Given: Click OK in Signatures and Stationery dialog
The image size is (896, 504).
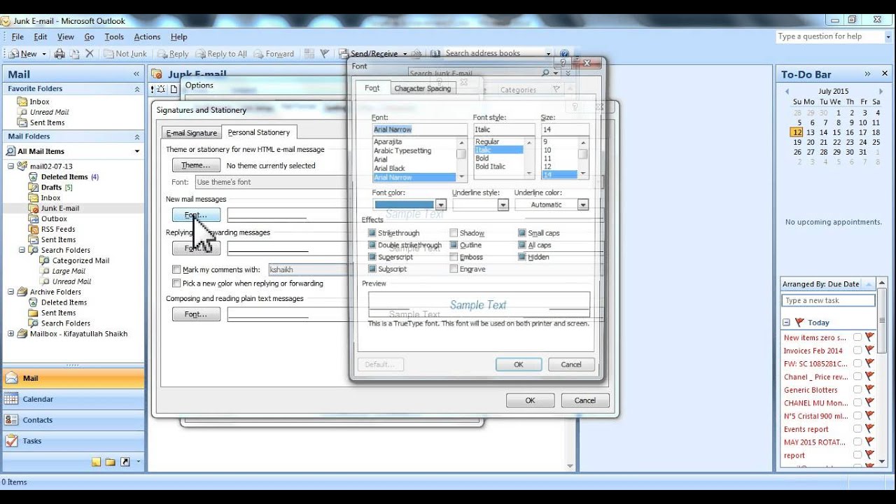Looking at the screenshot, I should [530, 400].
